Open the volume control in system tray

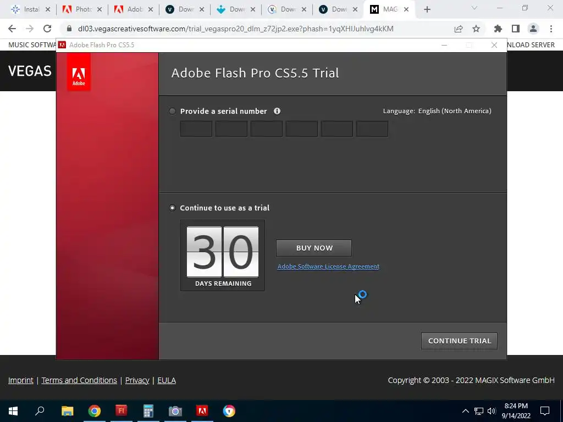pos(492,411)
